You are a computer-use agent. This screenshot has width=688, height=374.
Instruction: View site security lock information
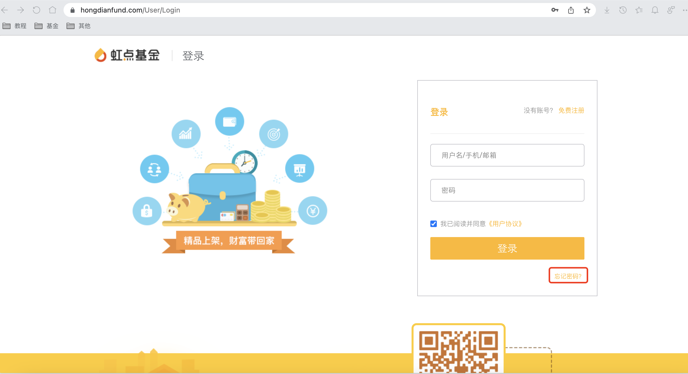pos(72,10)
